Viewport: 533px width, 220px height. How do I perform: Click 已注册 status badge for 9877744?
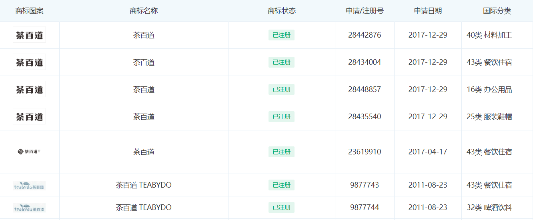coord(281,208)
